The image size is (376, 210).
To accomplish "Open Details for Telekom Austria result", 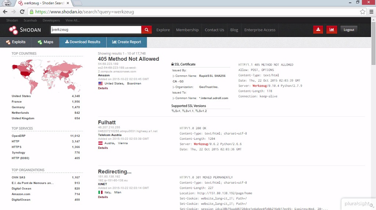I will pos(103,148).
